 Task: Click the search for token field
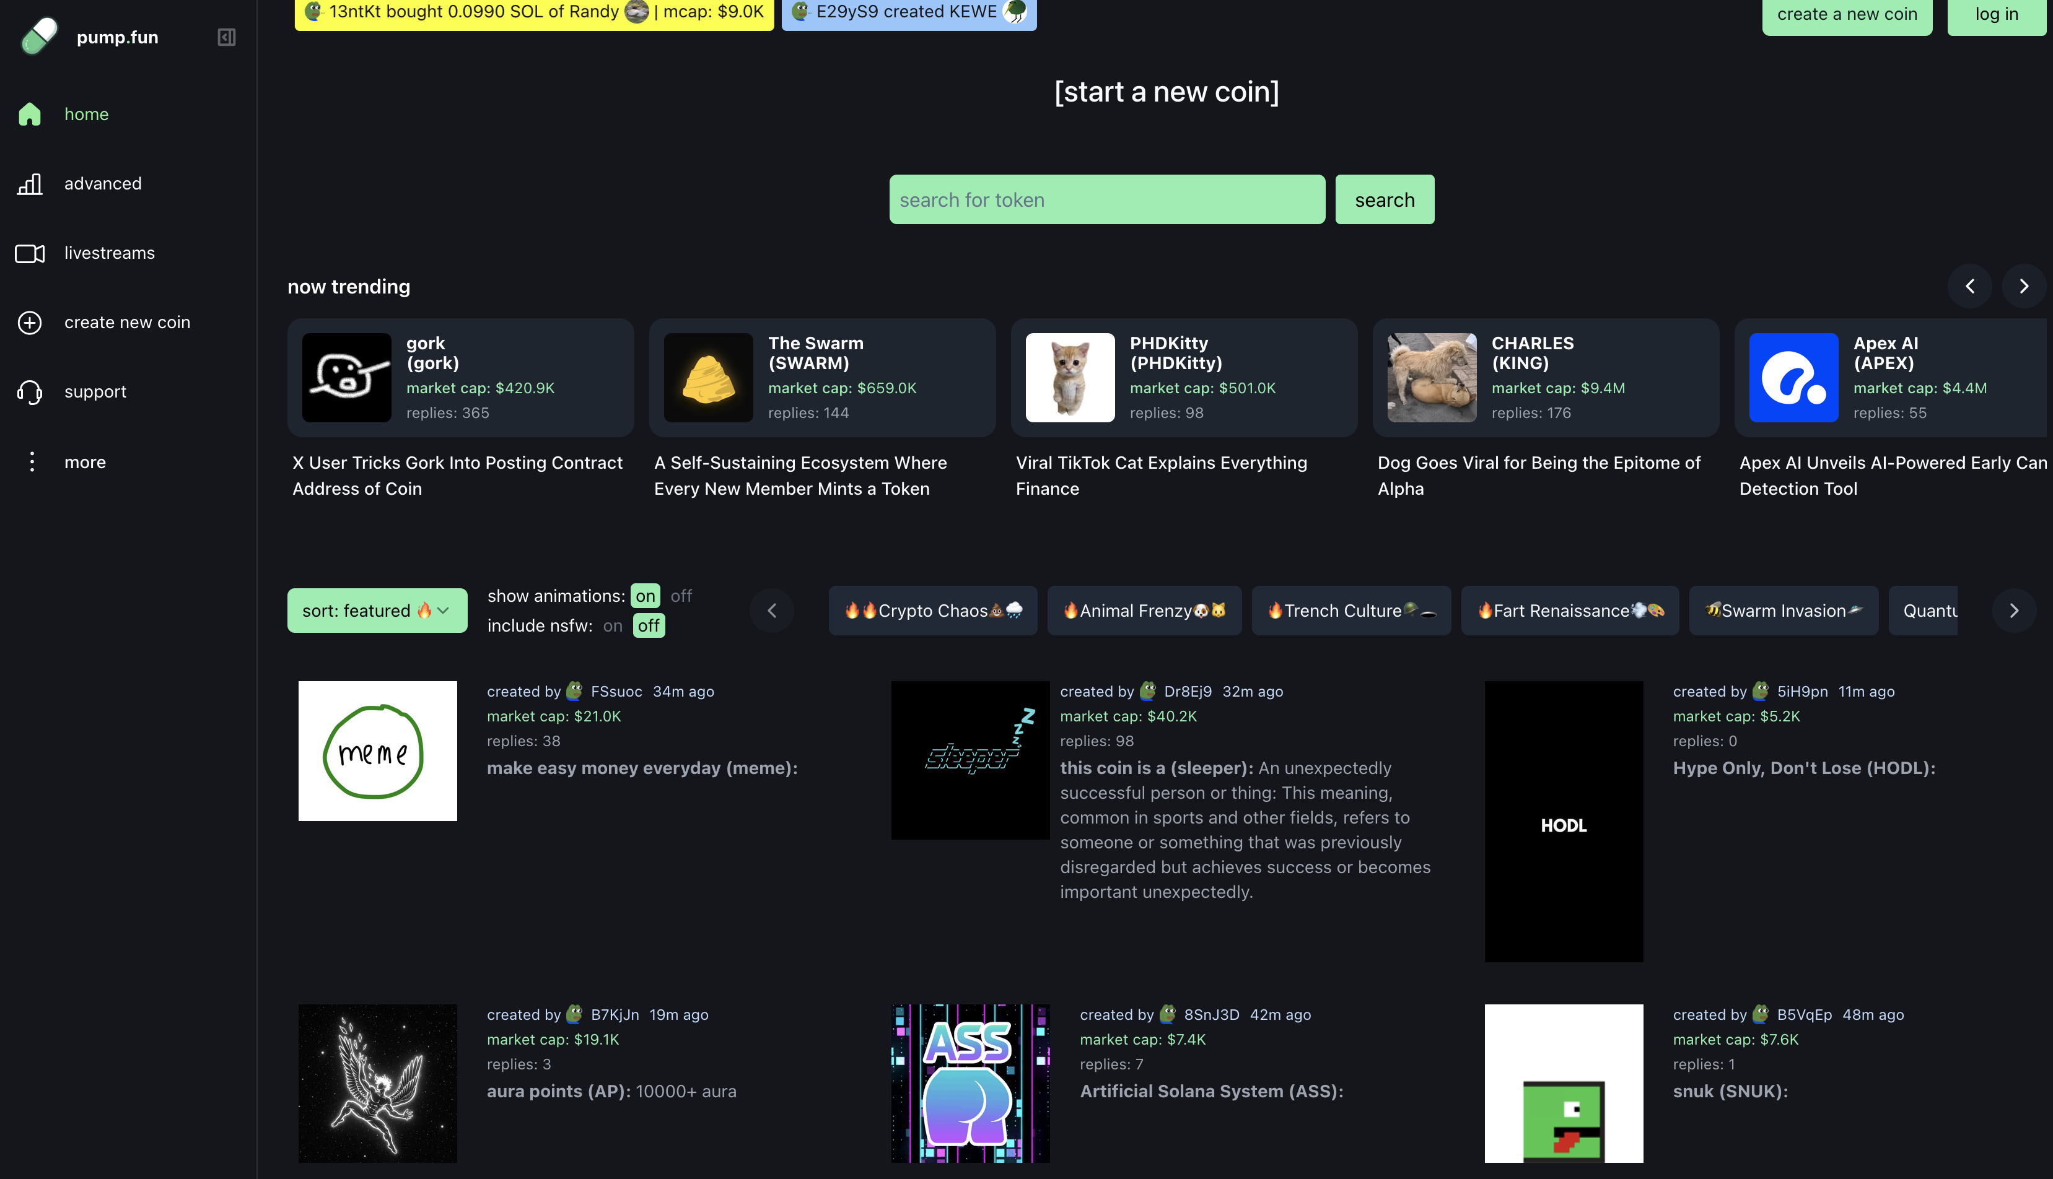[x=1106, y=200]
